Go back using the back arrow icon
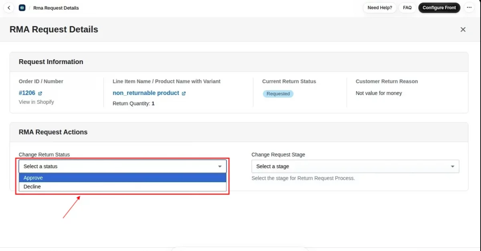The image size is (481, 251). (x=9, y=8)
